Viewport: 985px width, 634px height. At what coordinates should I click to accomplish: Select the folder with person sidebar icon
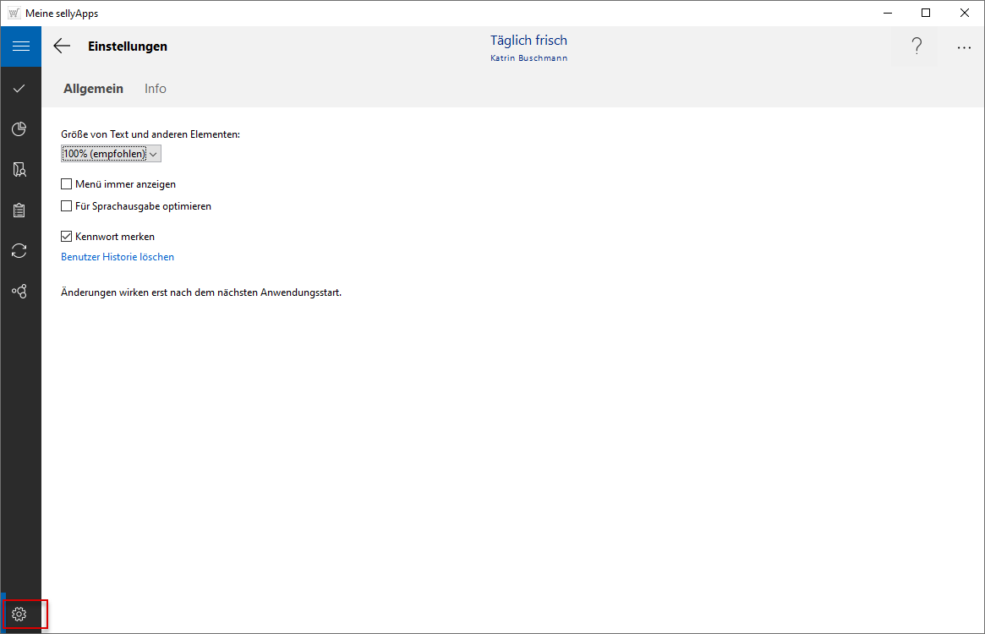(19, 170)
